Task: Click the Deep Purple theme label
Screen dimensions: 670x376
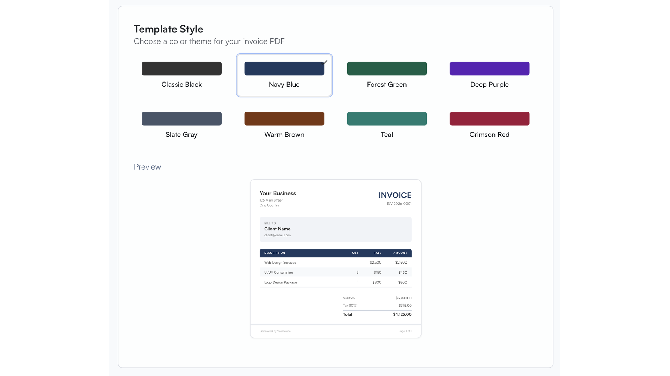Action: (489, 84)
